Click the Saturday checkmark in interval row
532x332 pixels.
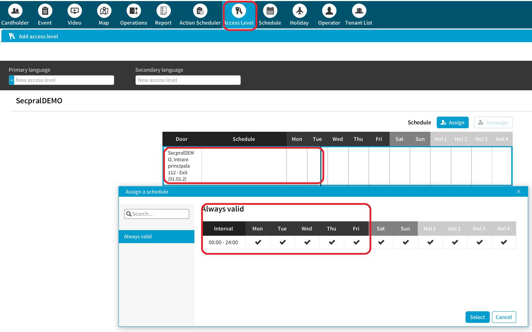[381, 242]
